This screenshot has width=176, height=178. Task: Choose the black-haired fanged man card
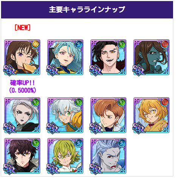click(x=108, y=58)
